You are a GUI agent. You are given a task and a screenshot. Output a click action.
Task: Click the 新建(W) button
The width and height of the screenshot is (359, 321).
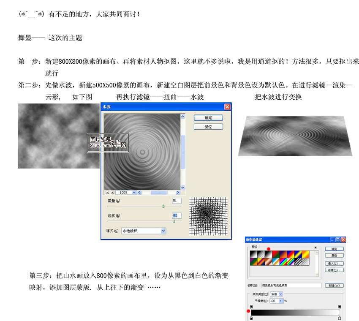tap(334, 286)
